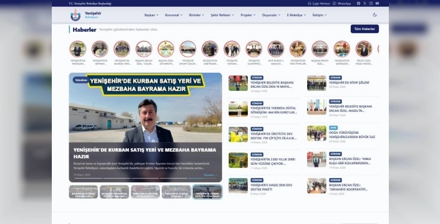Click the Spor tag on Doğa Yürüyüşü item

(333, 128)
